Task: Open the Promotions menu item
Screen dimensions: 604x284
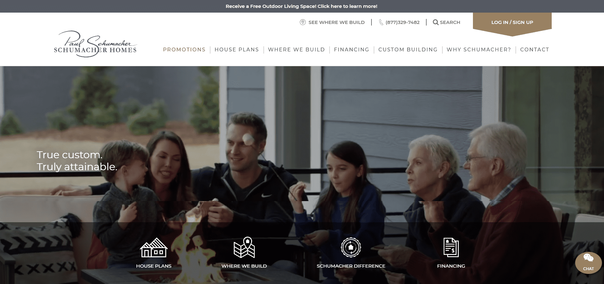Action: point(184,49)
